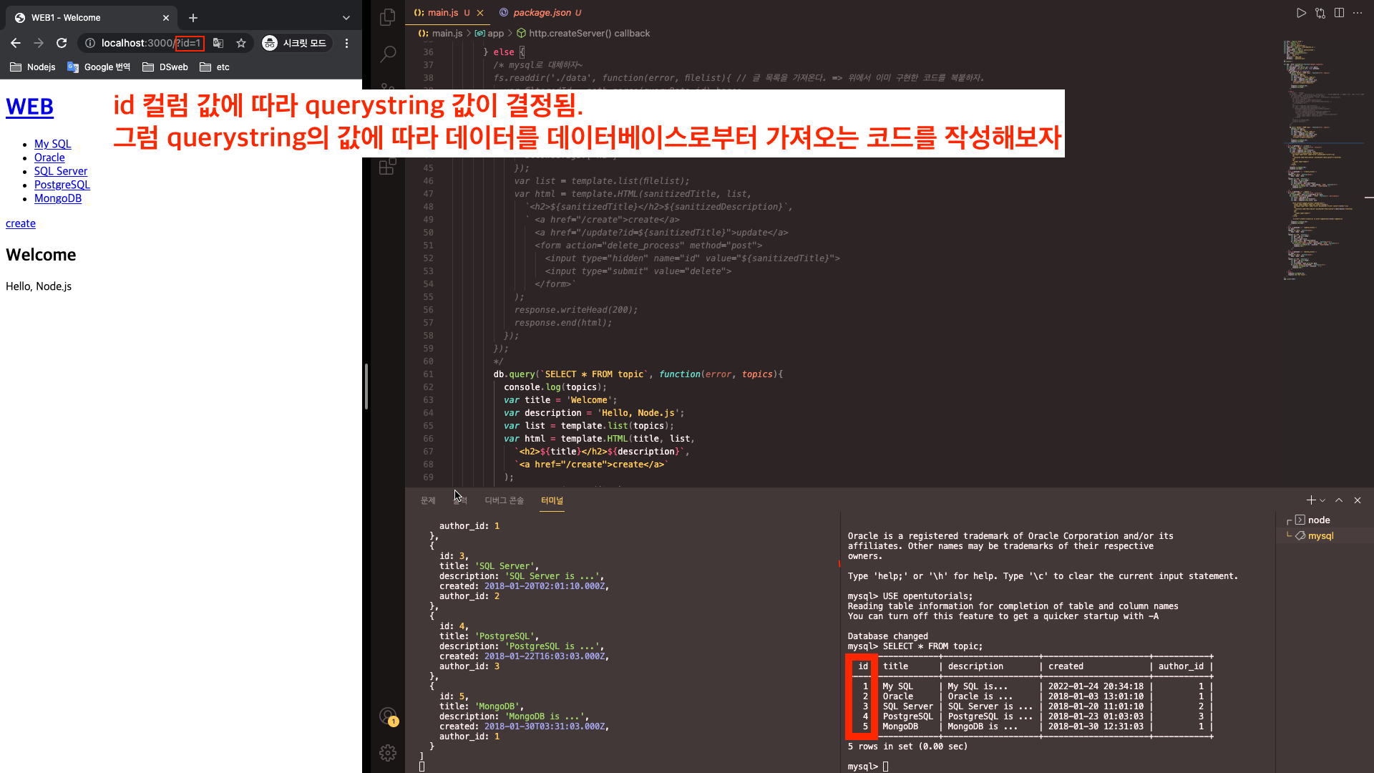Click the create link on the page

point(21,223)
